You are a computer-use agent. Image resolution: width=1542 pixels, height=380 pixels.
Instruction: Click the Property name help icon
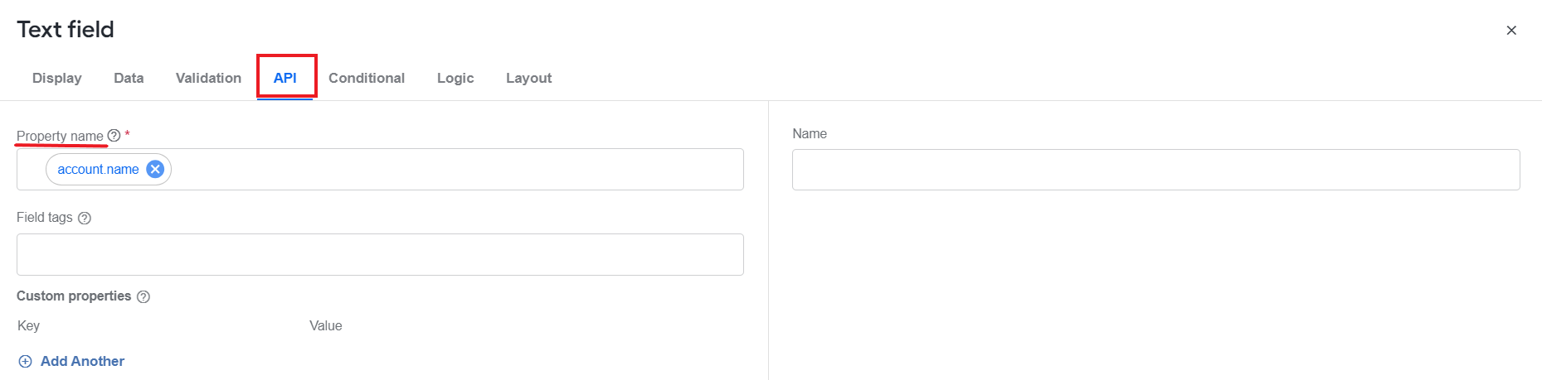coord(114,135)
